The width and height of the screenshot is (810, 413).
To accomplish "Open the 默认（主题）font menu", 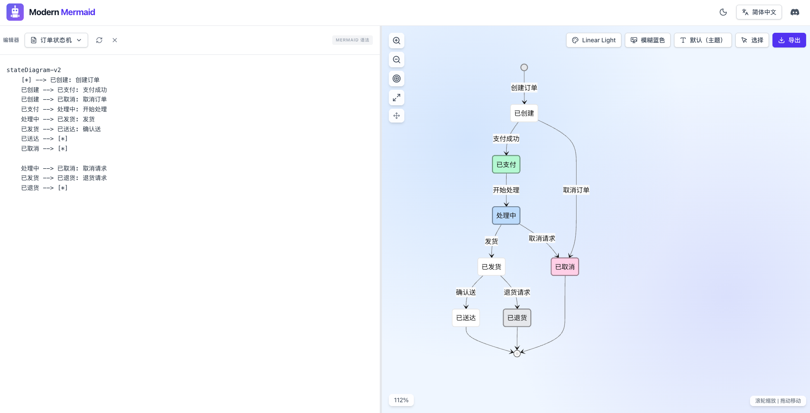I will [702, 40].
